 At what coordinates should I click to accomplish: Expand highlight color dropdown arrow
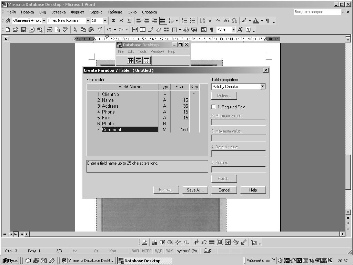pyautogui.click(x=250, y=20)
